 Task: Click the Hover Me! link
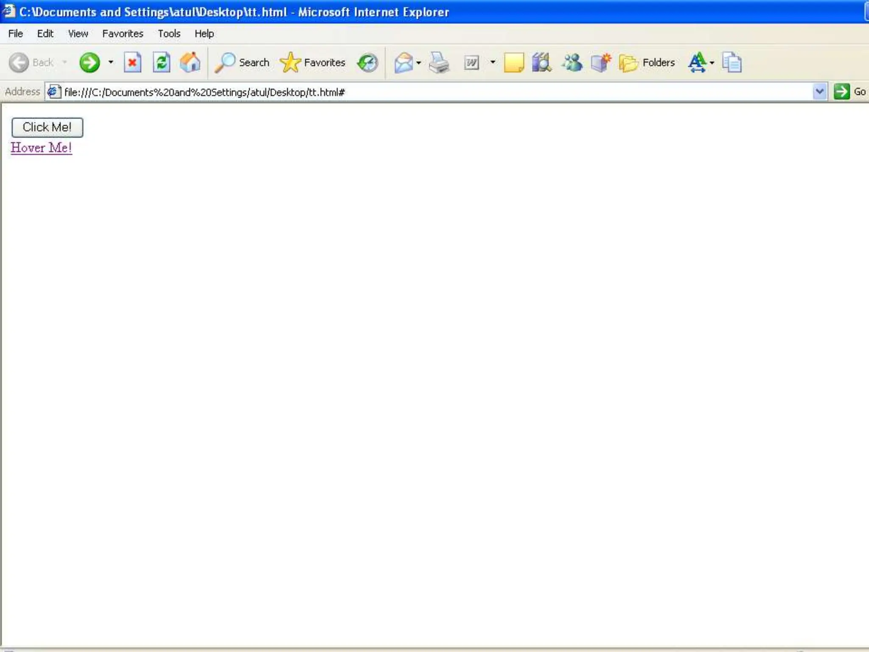[41, 148]
